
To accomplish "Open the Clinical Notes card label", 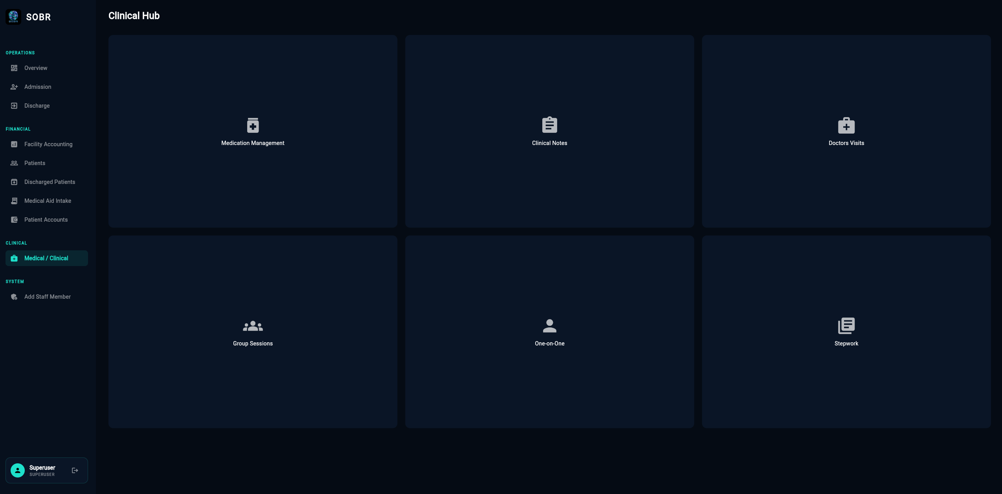I will pos(549,143).
